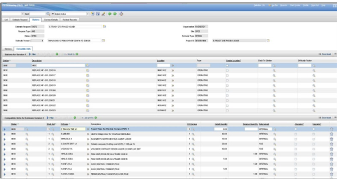This screenshot has height=186, width=337.
Task: Switch to the Related Records tab
Action: pyautogui.click(x=70, y=19)
